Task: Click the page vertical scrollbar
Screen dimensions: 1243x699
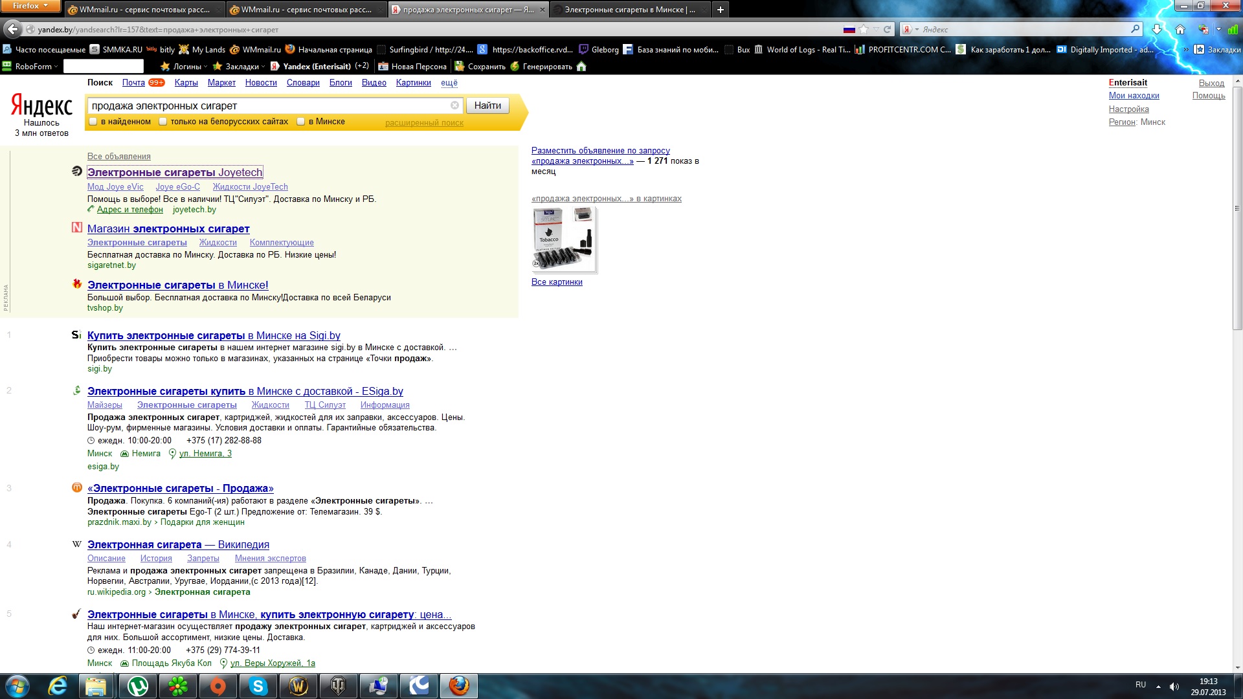Action: tap(1237, 207)
